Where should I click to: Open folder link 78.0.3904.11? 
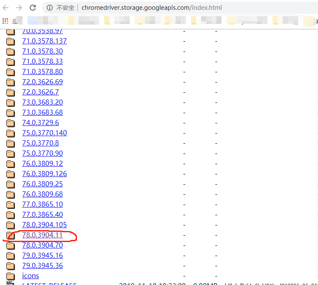pyautogui.click(x=43, y=235)
